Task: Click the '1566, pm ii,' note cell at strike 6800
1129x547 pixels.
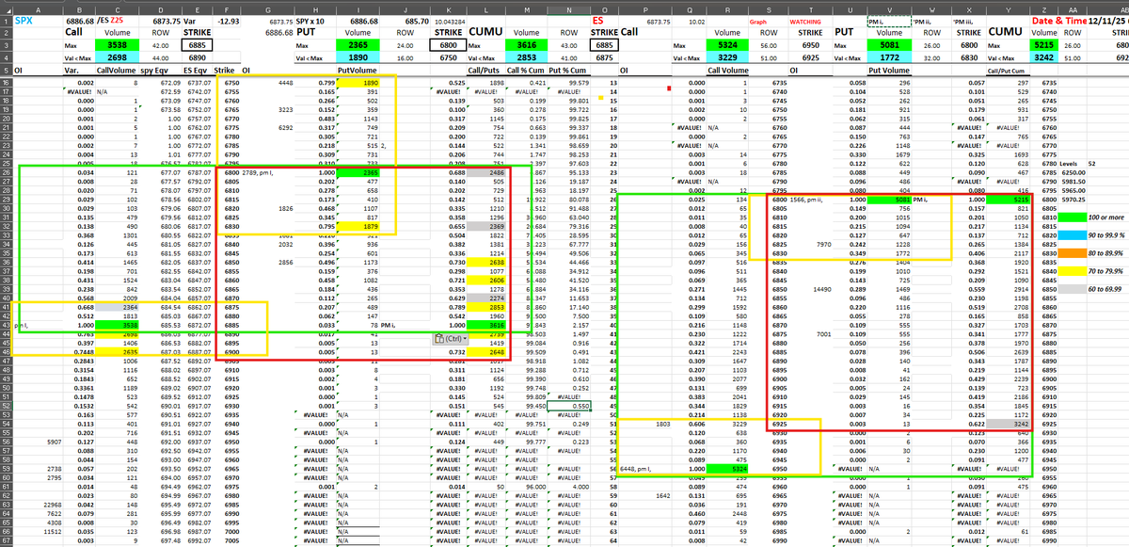Action: [808, 200]
